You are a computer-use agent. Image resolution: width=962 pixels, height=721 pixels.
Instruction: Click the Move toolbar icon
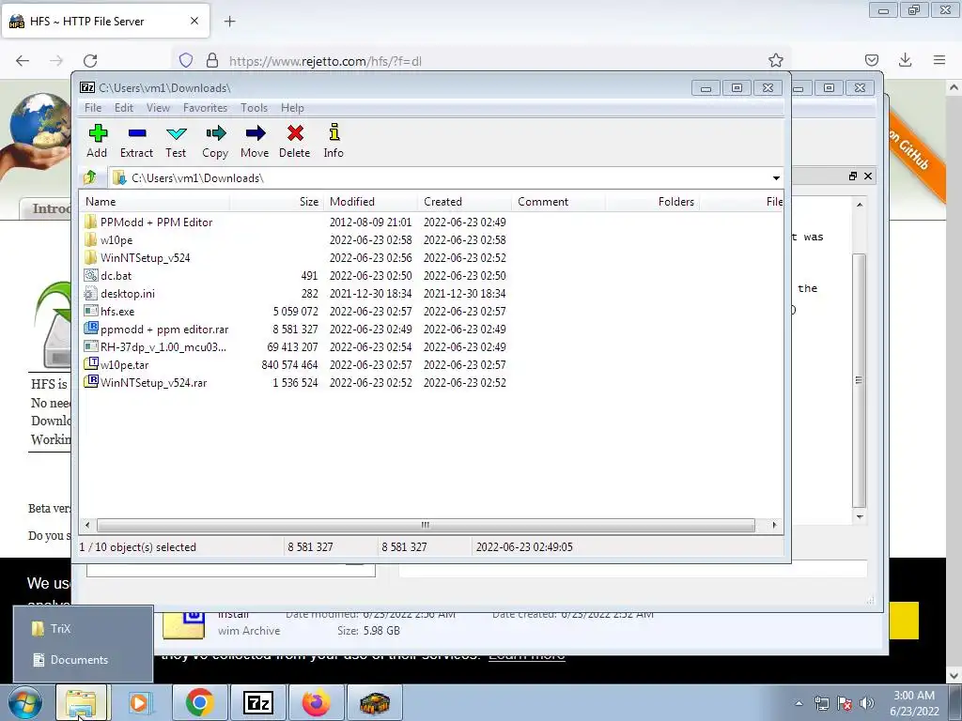click(255, 141)
